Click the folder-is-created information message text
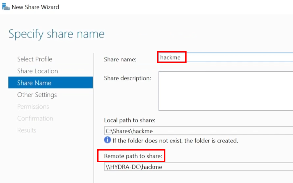This screenshot has height=183, width=293. 175,141
